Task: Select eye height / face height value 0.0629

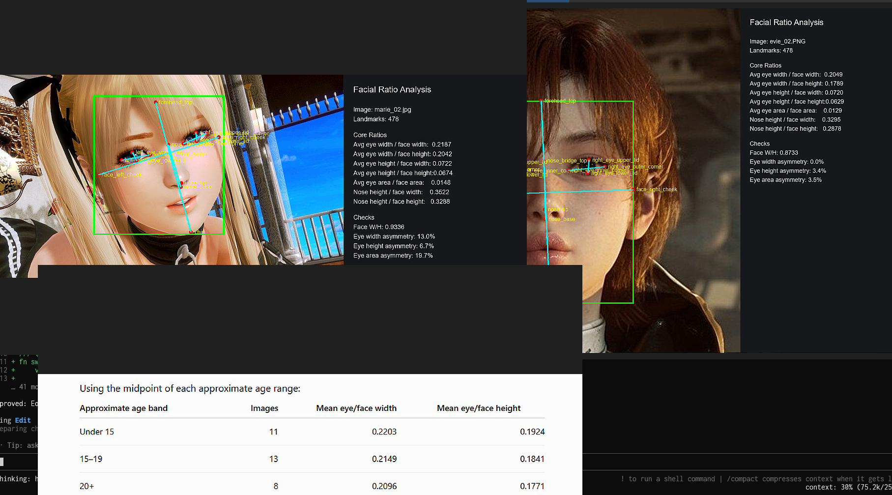Action: pyautogui.click(x=834, y=102)
